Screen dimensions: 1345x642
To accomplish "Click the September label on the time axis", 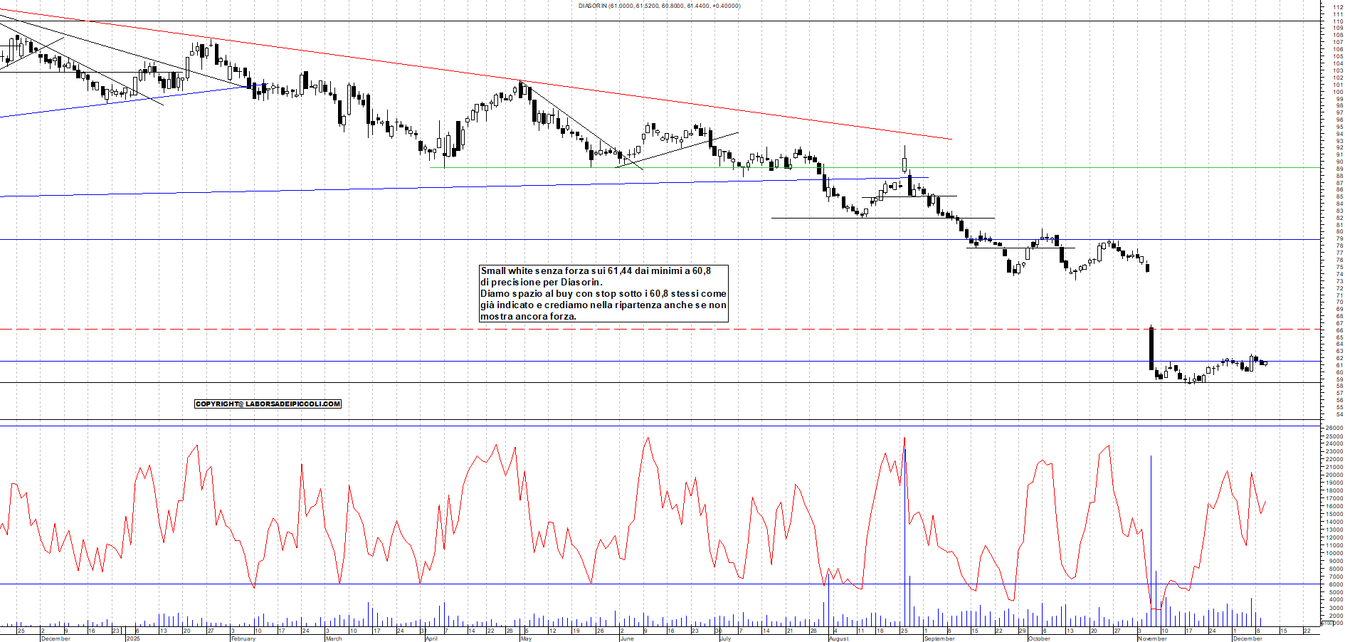I will tap(939, 638).
